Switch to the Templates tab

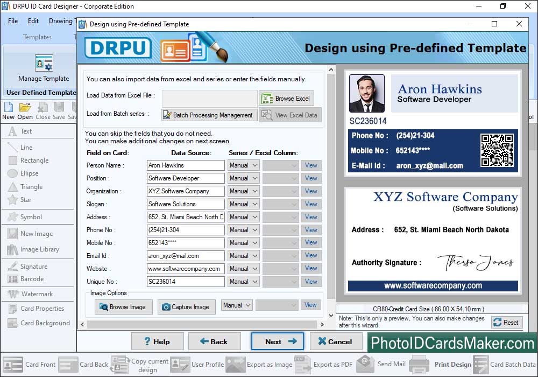38,37
